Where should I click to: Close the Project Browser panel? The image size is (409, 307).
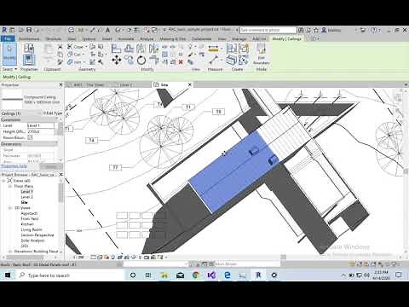tap(60, 175)
